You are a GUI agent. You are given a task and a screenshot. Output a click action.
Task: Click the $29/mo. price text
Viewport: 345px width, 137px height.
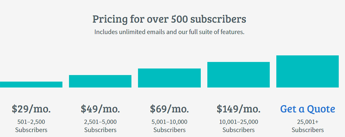(31, 109)
